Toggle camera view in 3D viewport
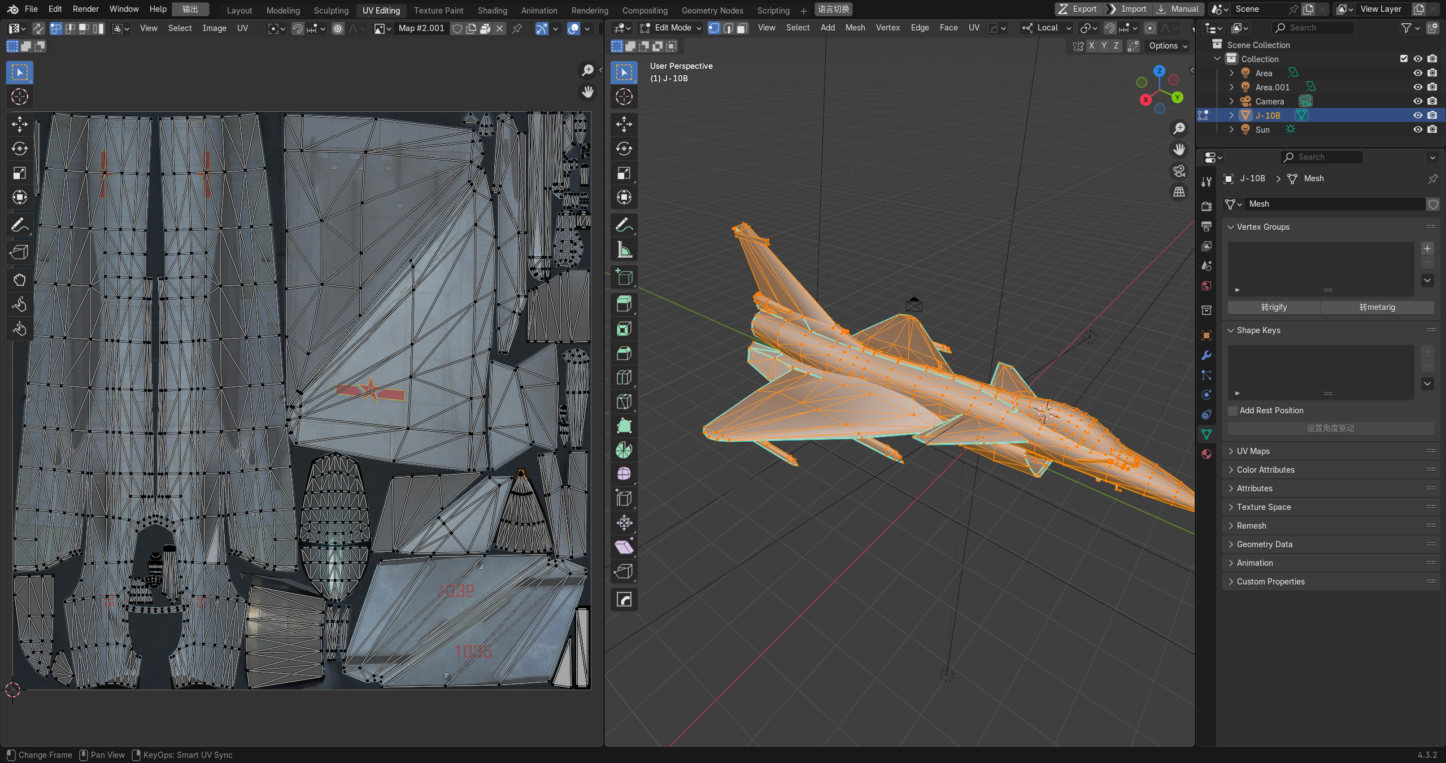 click(x=1179, y=171)
